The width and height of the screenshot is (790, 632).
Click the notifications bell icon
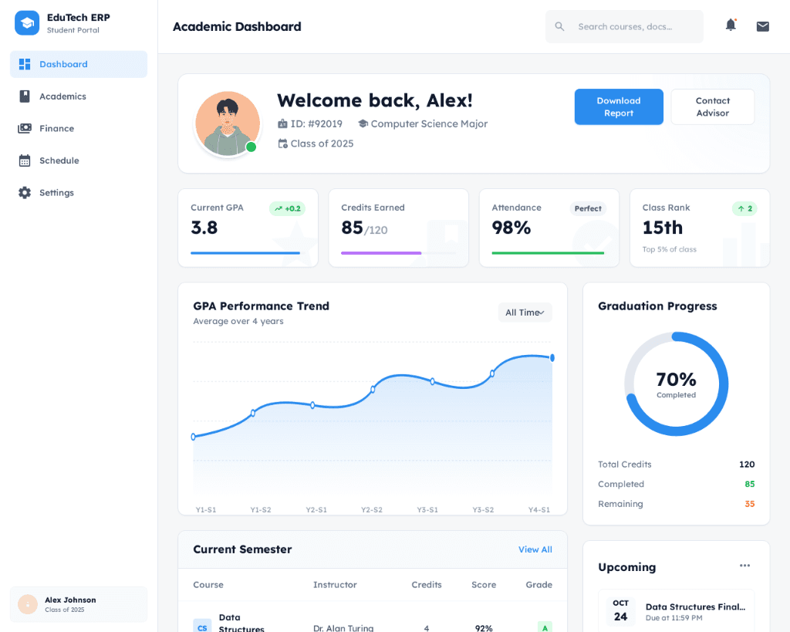pos(730,25)
